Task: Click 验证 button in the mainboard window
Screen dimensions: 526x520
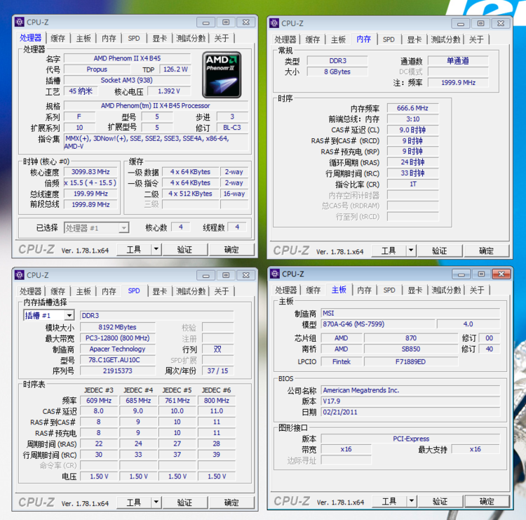Action: [440, 501]
